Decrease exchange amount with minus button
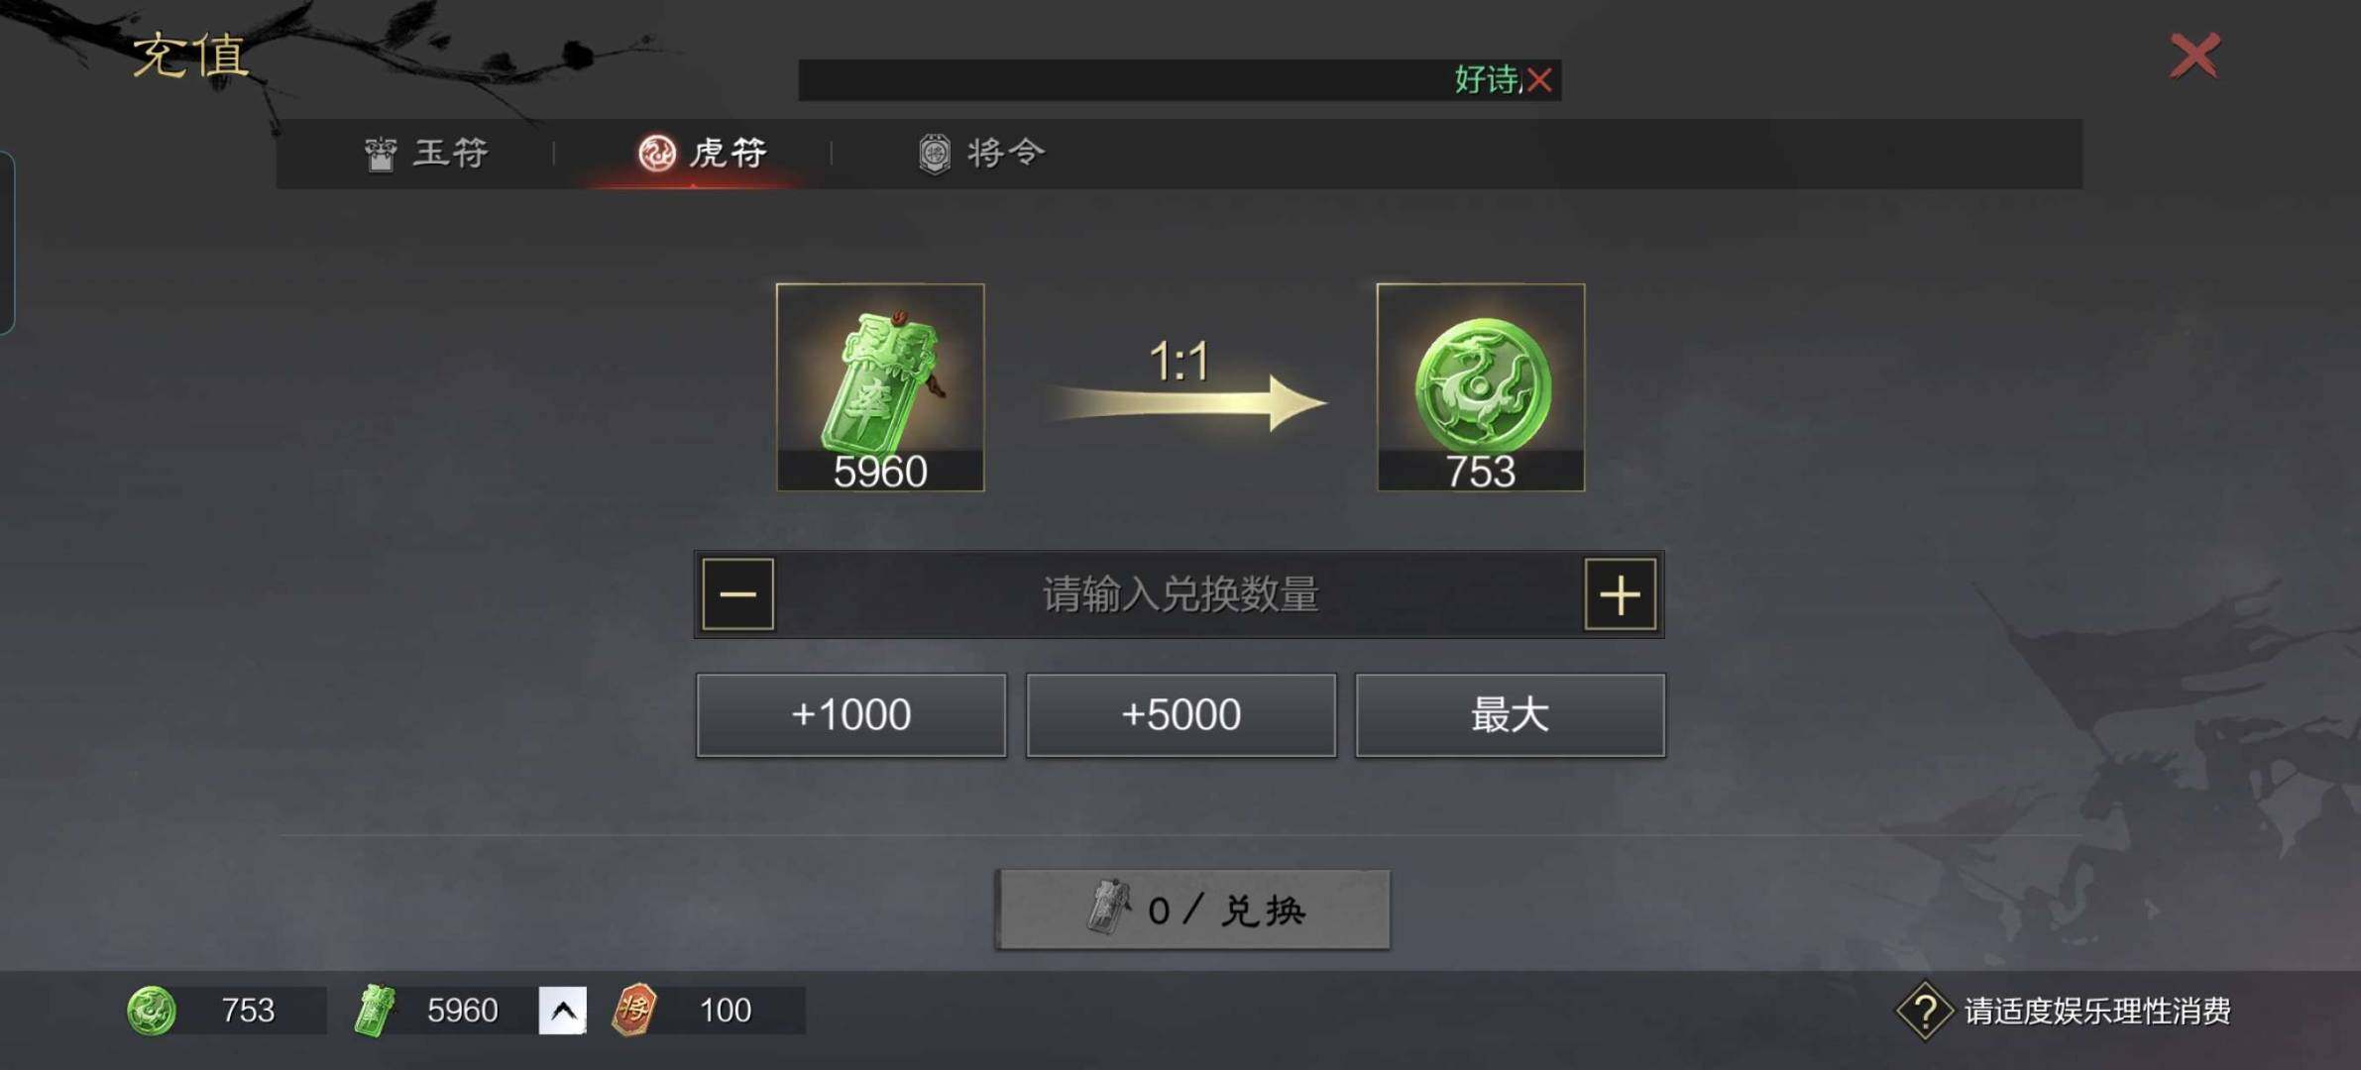Screen dimensions: 2361x1070 click(738, 594)
